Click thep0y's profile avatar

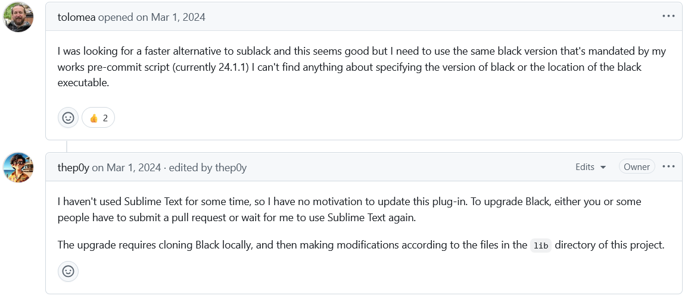[18, 168]
